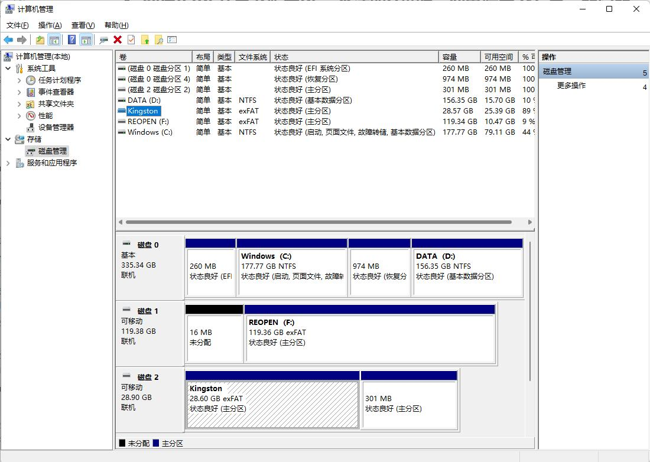This screenshot has width=650, height=462.
Task: Click the Back navigation arrow in the toolbar
Action: 8,40
